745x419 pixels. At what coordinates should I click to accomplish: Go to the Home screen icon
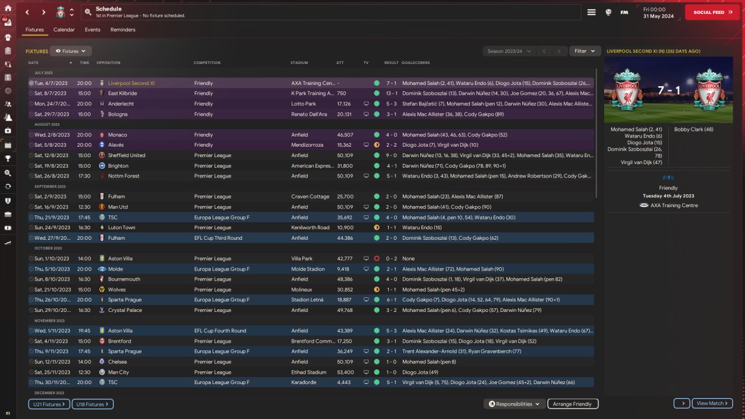pos(8,8)
